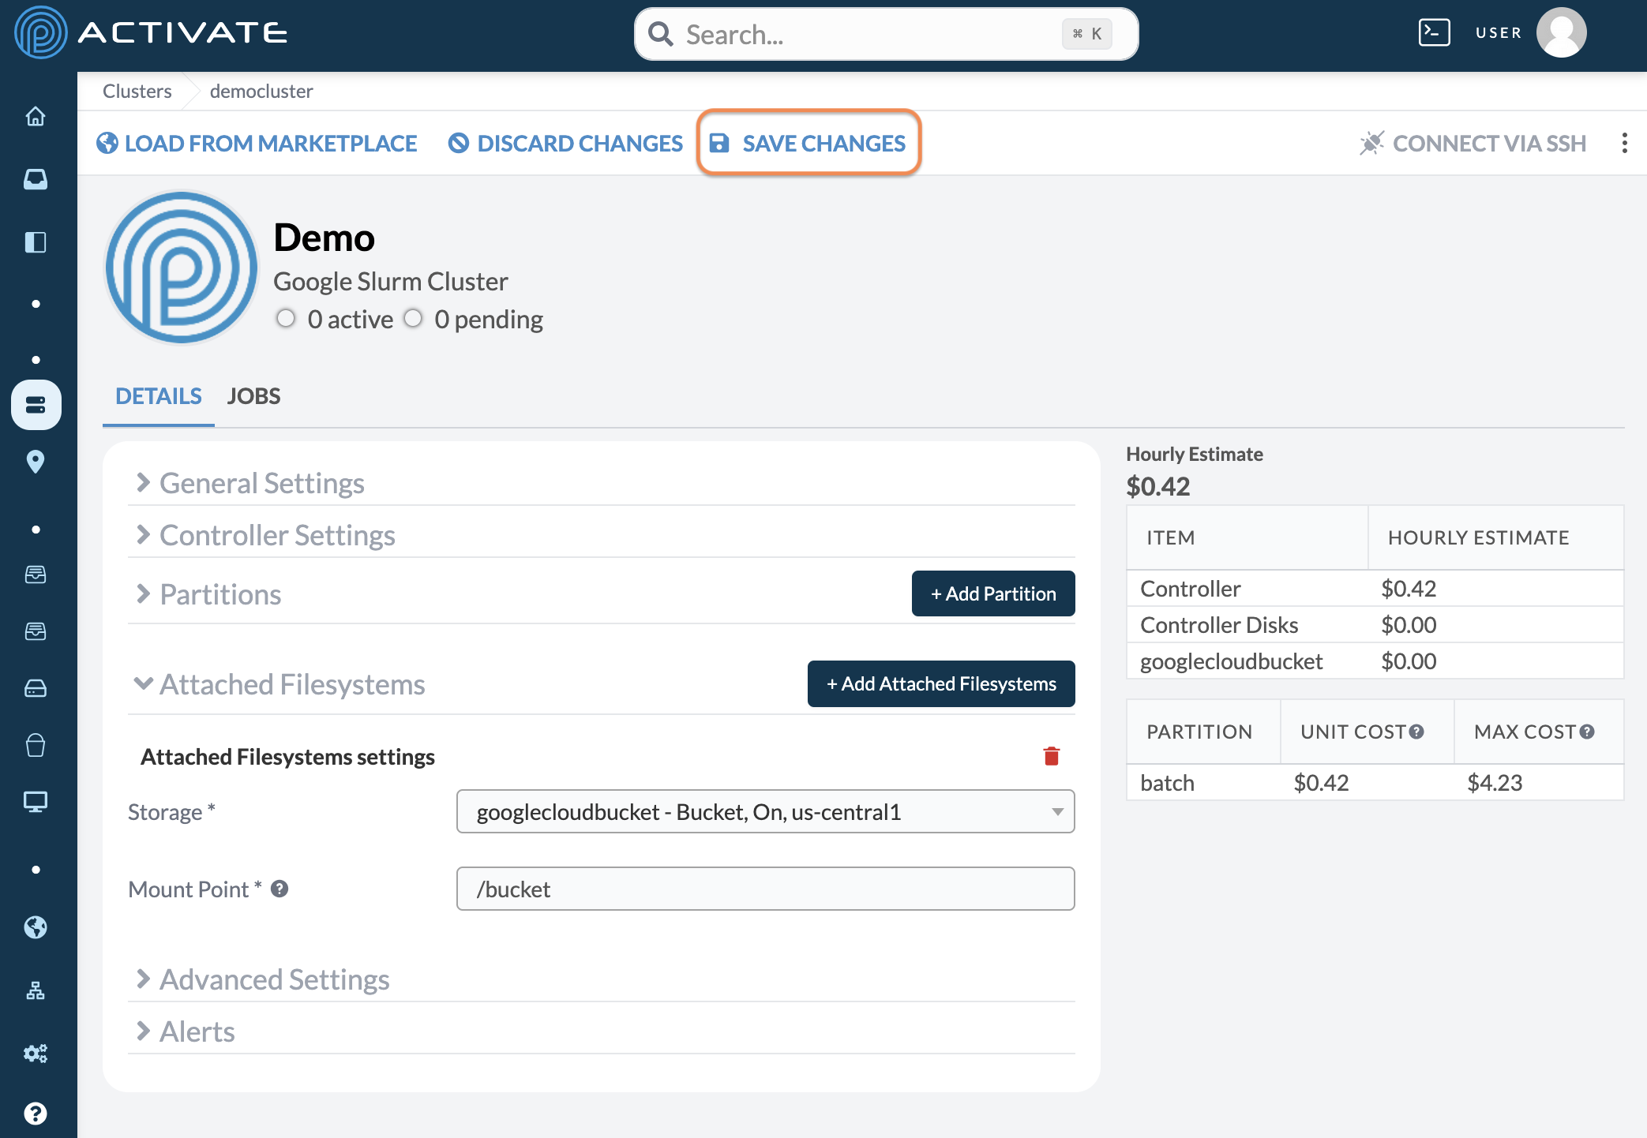This screenshot has height=1138, width=1647.
Task: Click the Demo cluster logo image
Action: point(182,268)
